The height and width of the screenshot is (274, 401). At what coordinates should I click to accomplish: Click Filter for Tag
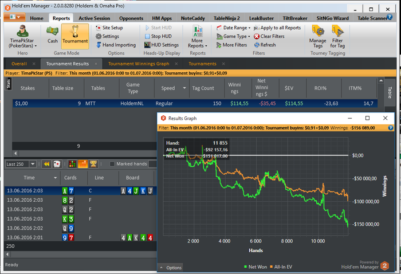[x=337, y=37]
